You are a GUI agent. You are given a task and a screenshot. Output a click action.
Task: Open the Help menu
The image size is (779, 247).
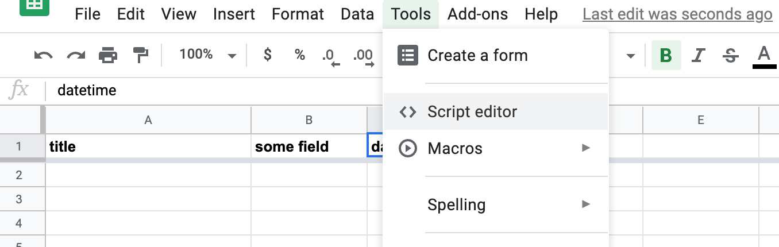click(x=541, y=14)
